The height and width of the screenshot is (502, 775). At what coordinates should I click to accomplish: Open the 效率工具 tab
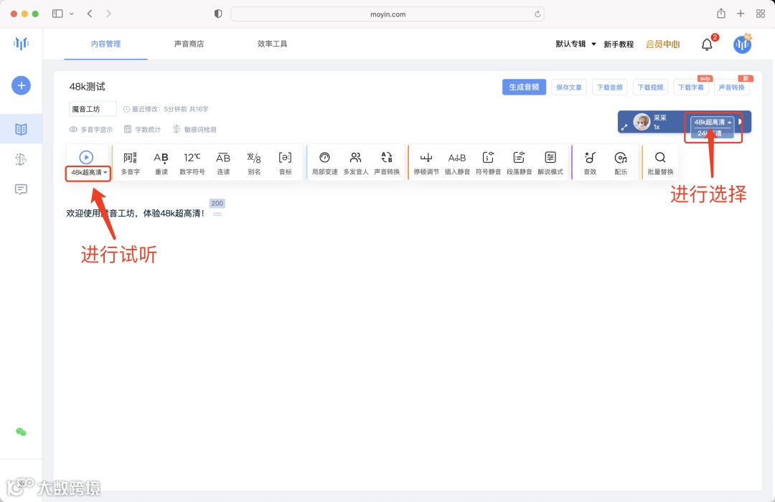coord(272,43)
